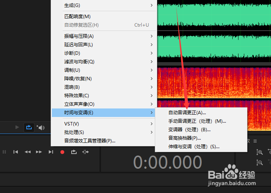Click the red spectral frequency display
This screenshot has height=193, width=271.
click(214, 83)
